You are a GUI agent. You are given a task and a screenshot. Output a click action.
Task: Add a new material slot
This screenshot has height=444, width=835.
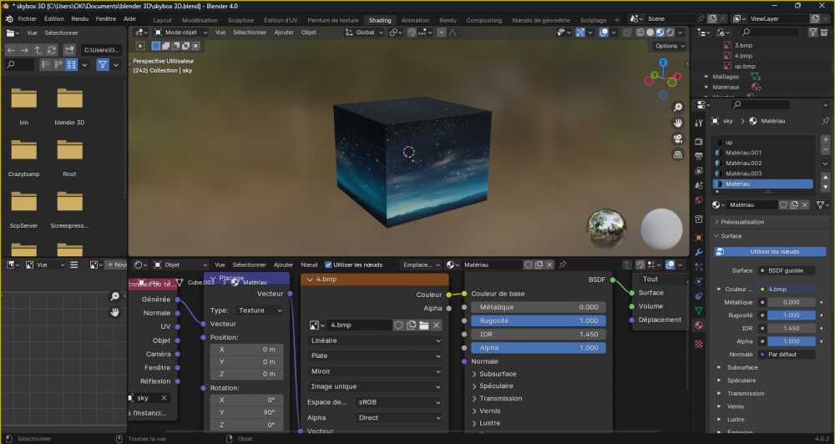[x=826, y=140]
